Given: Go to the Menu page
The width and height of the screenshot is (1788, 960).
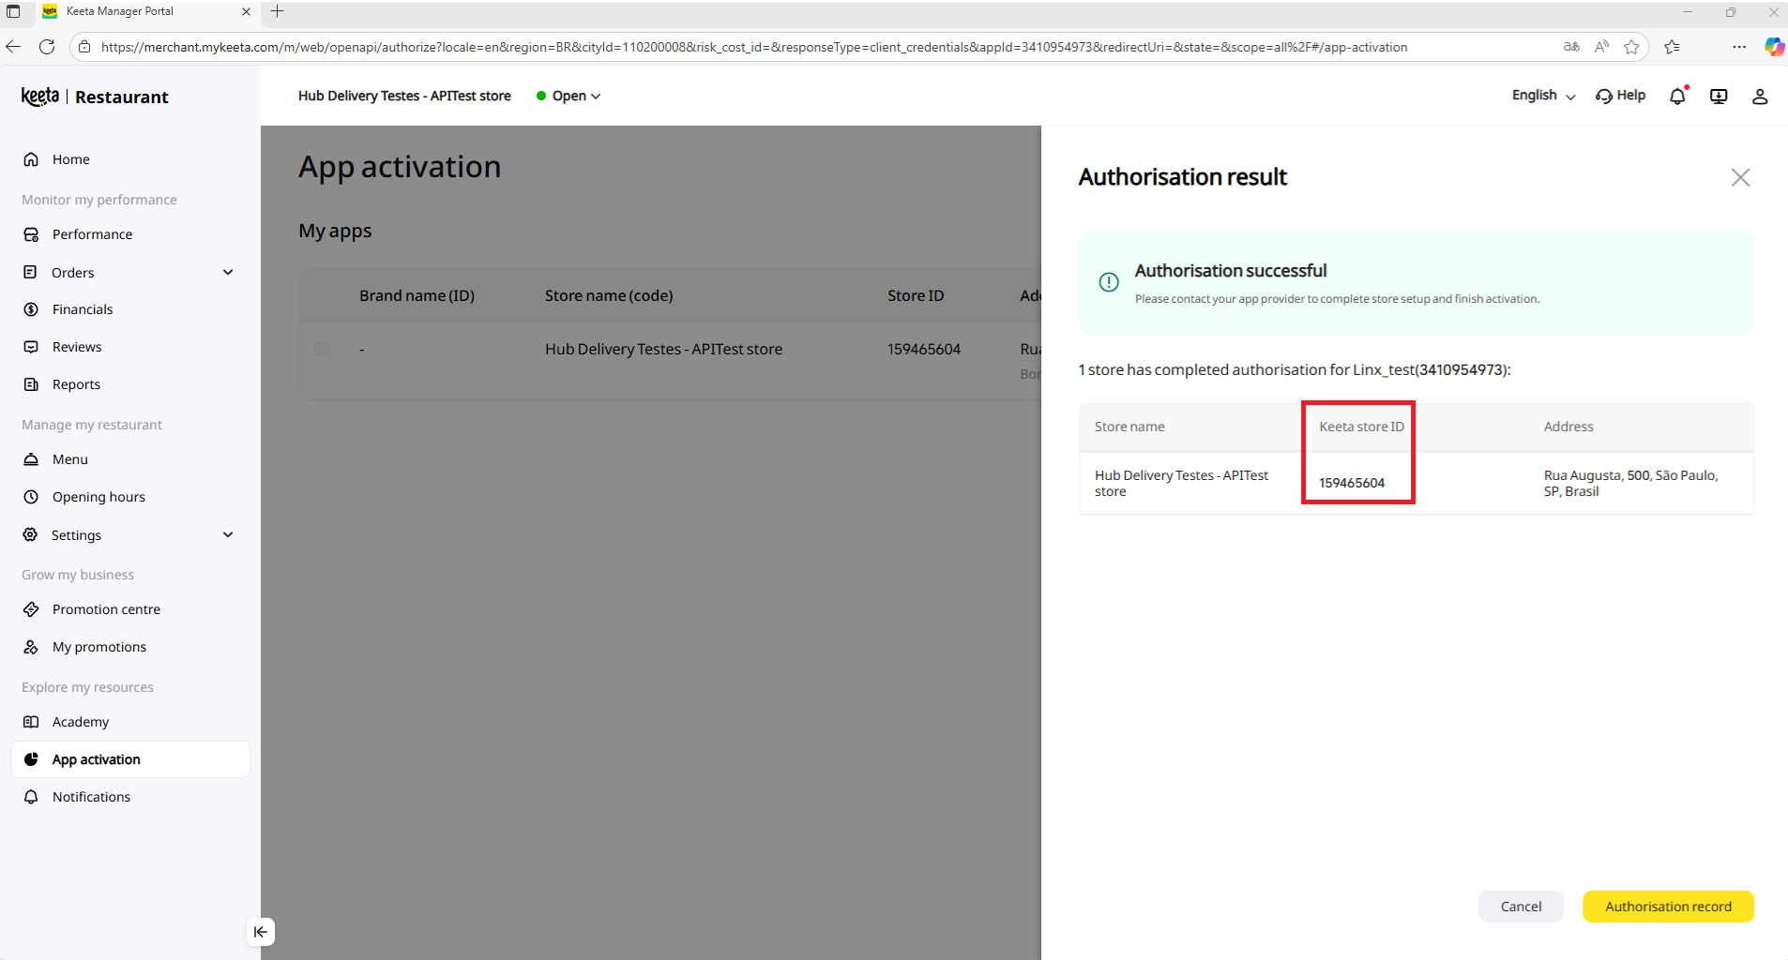Looking at the screenshot, I should 130,459.
